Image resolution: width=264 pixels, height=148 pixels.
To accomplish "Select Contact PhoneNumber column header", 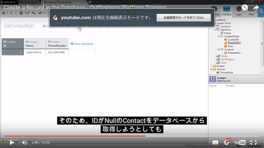I will point(57,44).
